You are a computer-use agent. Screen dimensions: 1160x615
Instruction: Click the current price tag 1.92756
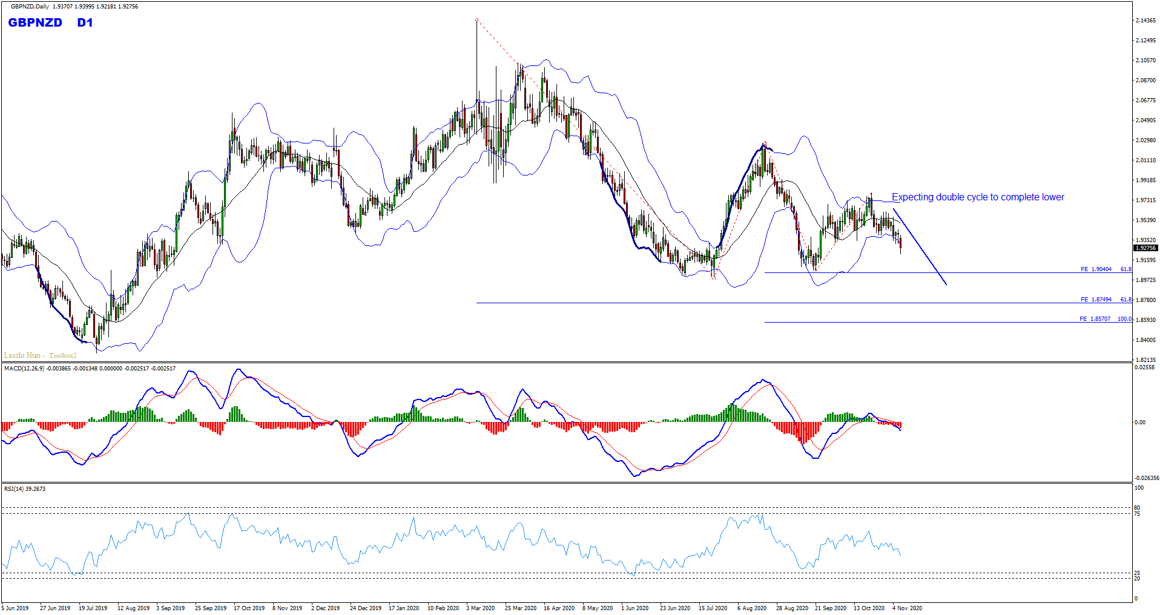click(x=1145, y=248)
